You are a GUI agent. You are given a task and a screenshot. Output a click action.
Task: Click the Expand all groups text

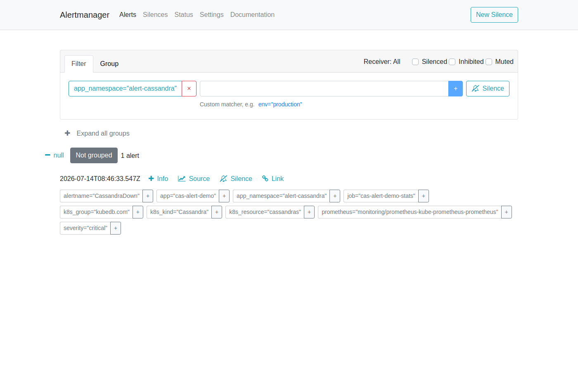(x=103, y=133)
